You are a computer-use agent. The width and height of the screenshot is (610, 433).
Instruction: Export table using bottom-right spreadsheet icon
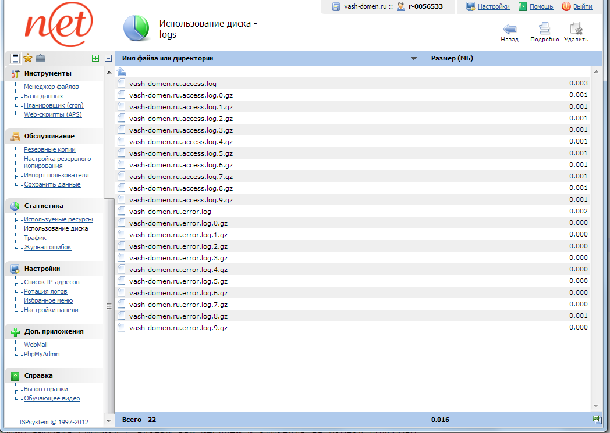596,419
